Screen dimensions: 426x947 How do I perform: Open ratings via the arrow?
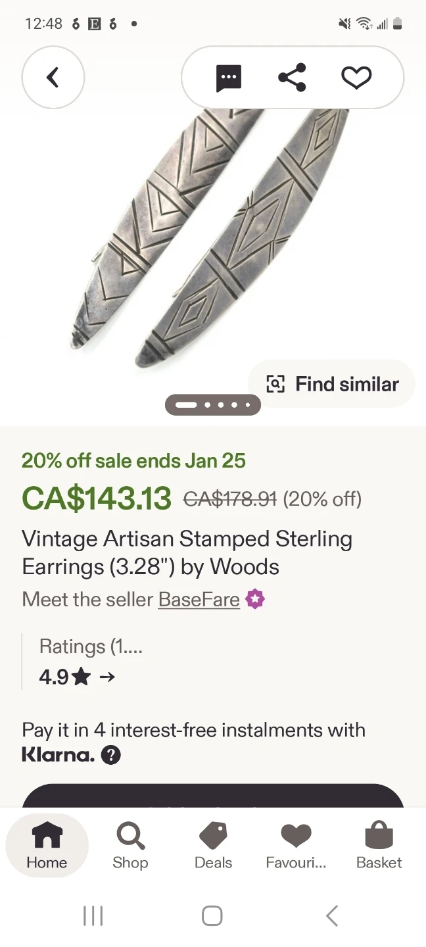click(x=107, y=677)
